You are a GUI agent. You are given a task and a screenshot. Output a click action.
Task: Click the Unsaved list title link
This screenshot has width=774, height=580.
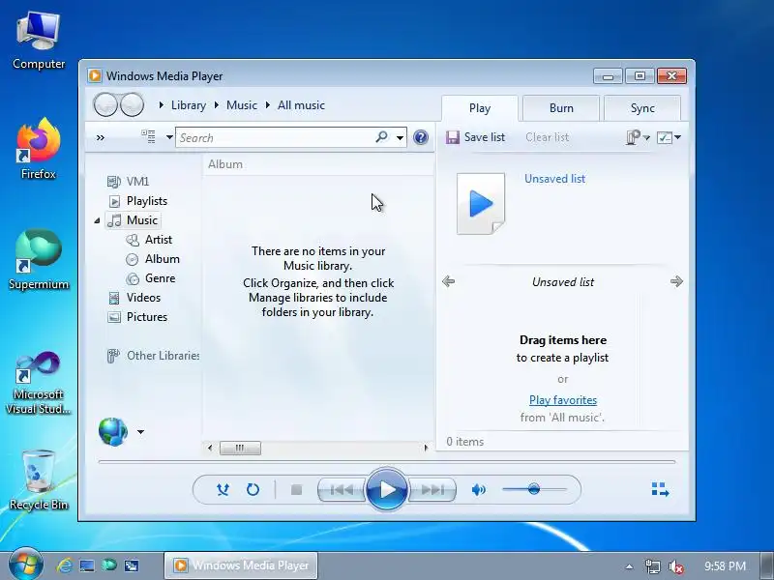point(554,179)
